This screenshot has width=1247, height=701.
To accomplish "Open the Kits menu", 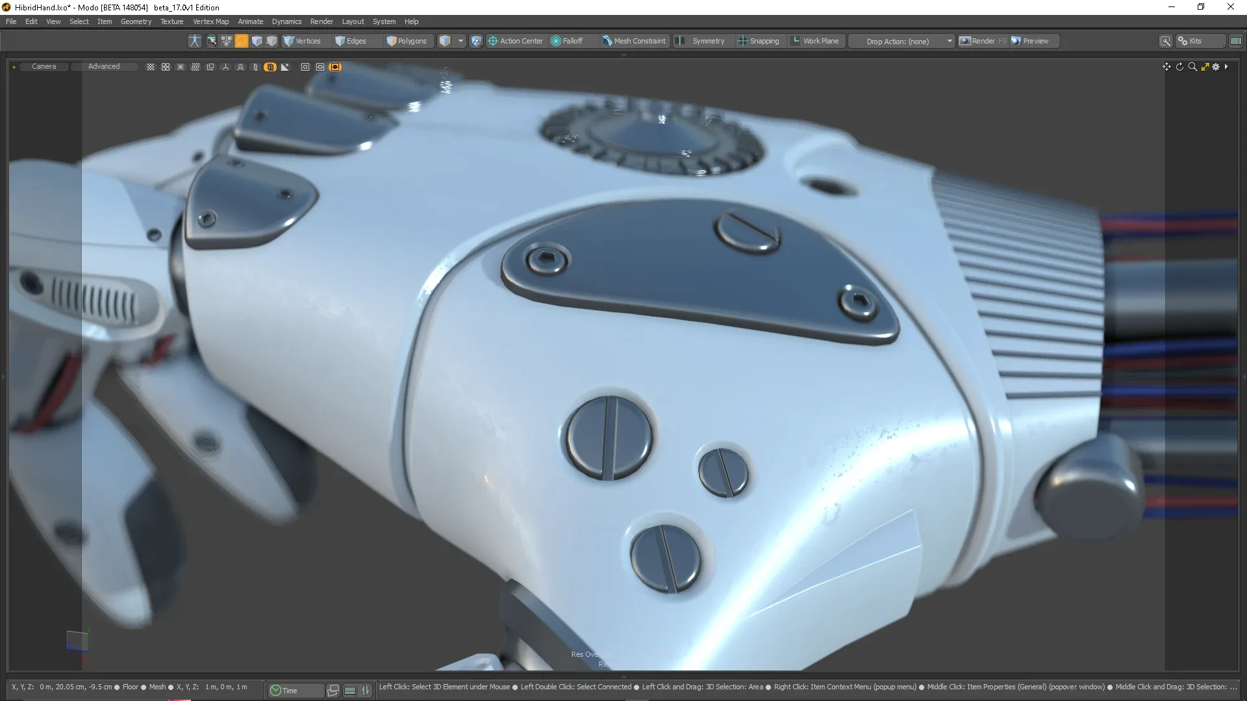I will 1200,41.
